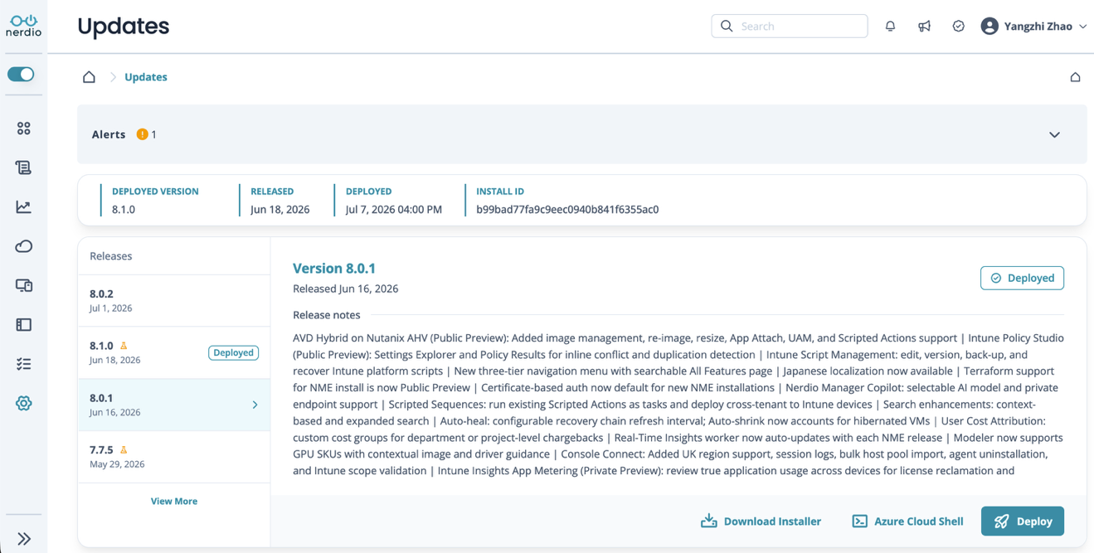Click the user avatar icon
Screen dimensions: 1094x553
point(989,27)
